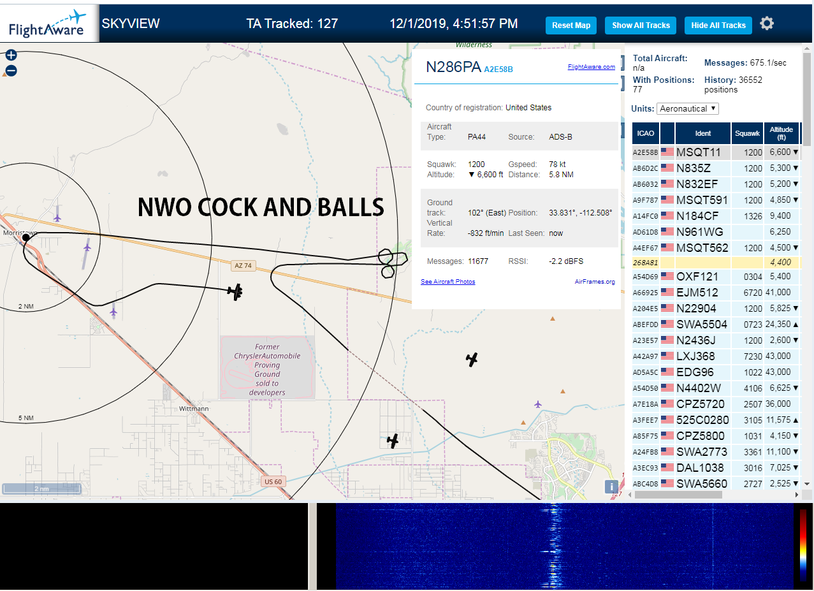The width and height of the screenshot is (814, 591).
Task: Sort table by Squawk column header
Action: coord(747,133)
